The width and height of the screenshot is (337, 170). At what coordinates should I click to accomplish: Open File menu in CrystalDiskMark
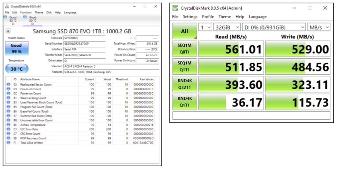click(175, 17)
